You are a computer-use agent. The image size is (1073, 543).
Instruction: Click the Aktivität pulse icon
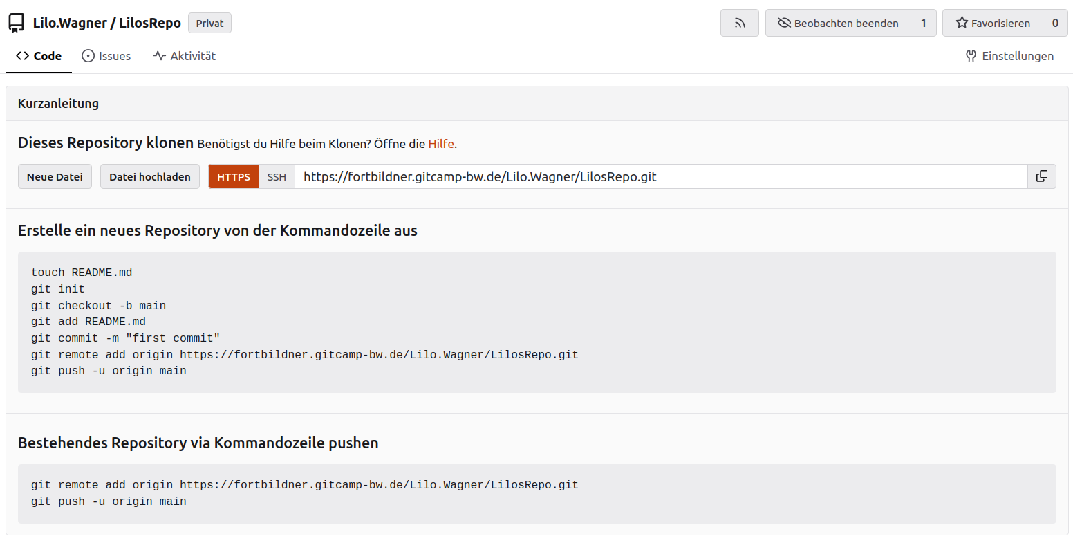click(x=160, y=56)
